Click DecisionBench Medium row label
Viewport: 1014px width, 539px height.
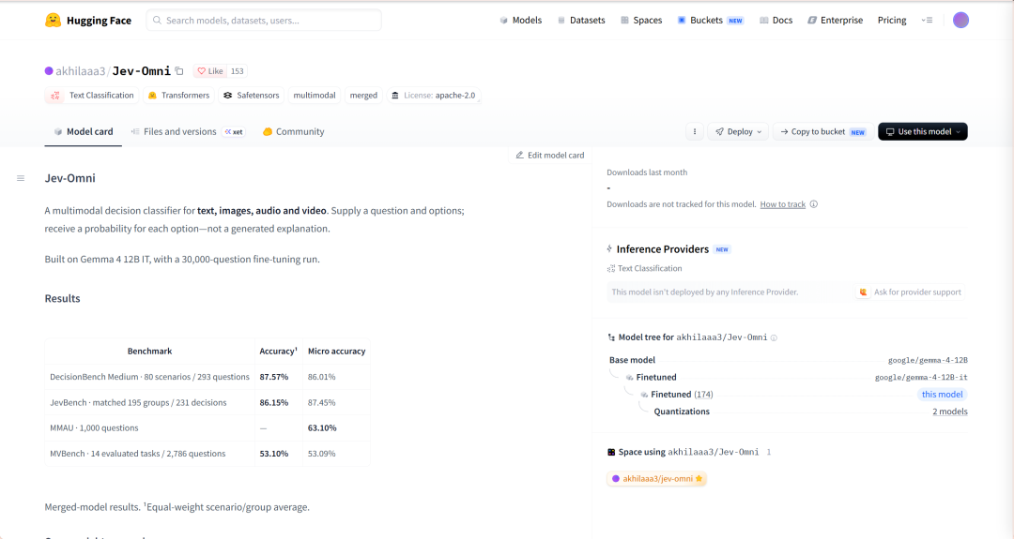pyautogui.click(x=149, y=377)
